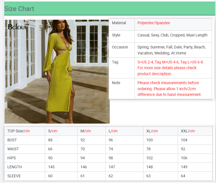Image resolution: width=216 pixels, height=183 pixels.
Task: Click the Occasion row label
Action: 120,47
